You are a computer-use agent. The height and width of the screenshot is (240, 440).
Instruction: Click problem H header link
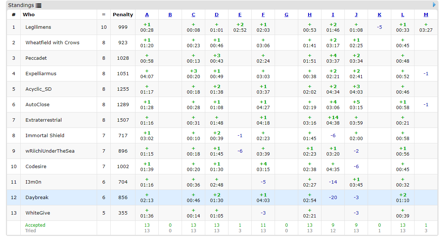pyautogui.click(x=310, y=15)
